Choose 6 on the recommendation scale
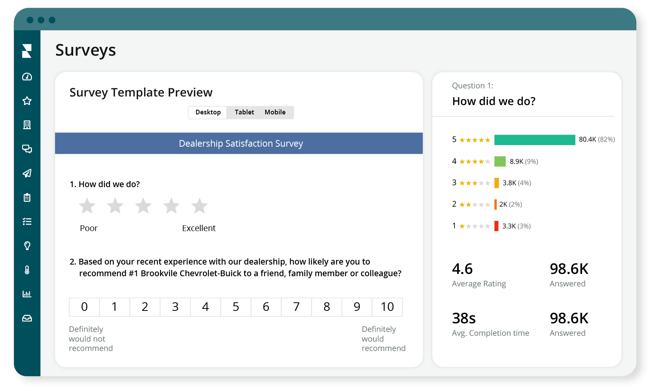 [266, 307]
